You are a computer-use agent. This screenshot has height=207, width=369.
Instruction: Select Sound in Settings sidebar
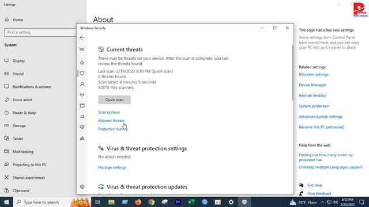(x=14, y=74)
